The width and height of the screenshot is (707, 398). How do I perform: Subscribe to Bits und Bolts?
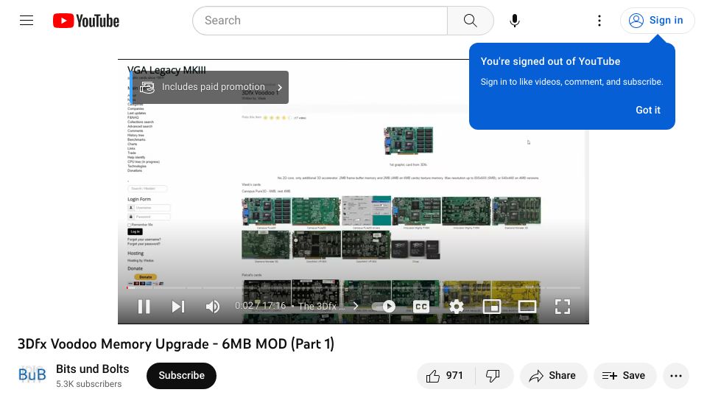point(181,375)
